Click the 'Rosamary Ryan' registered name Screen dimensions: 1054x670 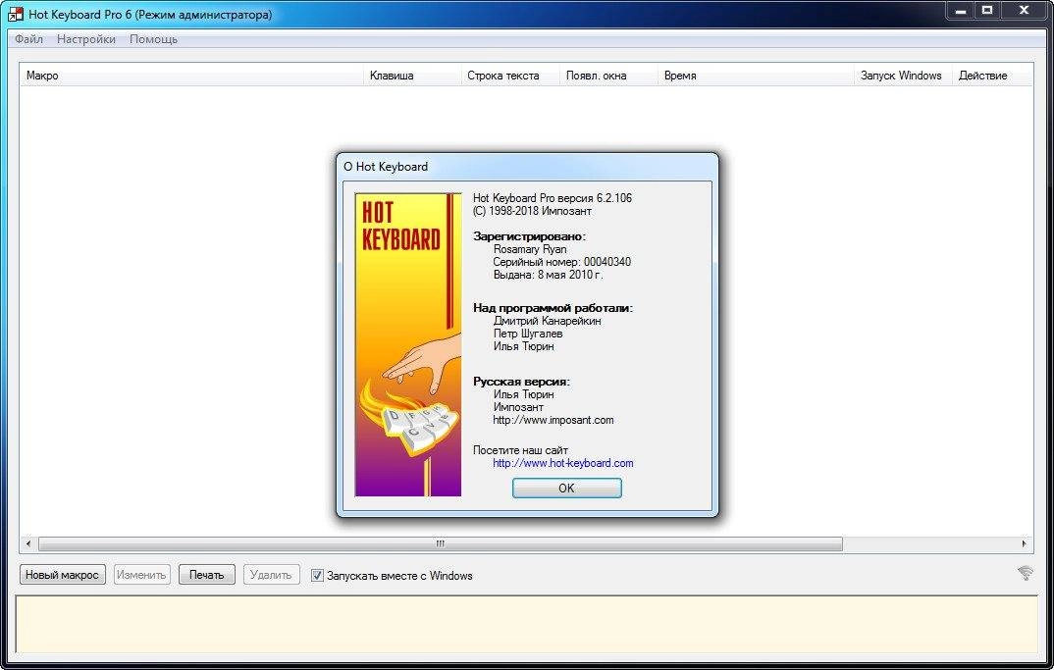pos(530,249)
